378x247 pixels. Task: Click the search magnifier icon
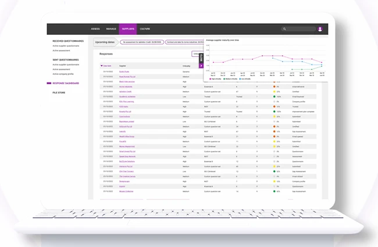pos(284,28)
